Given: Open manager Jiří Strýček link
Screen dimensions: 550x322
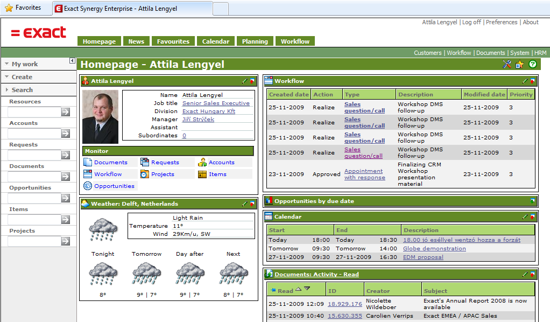Looking at the screenshot, I should (198, 120).
